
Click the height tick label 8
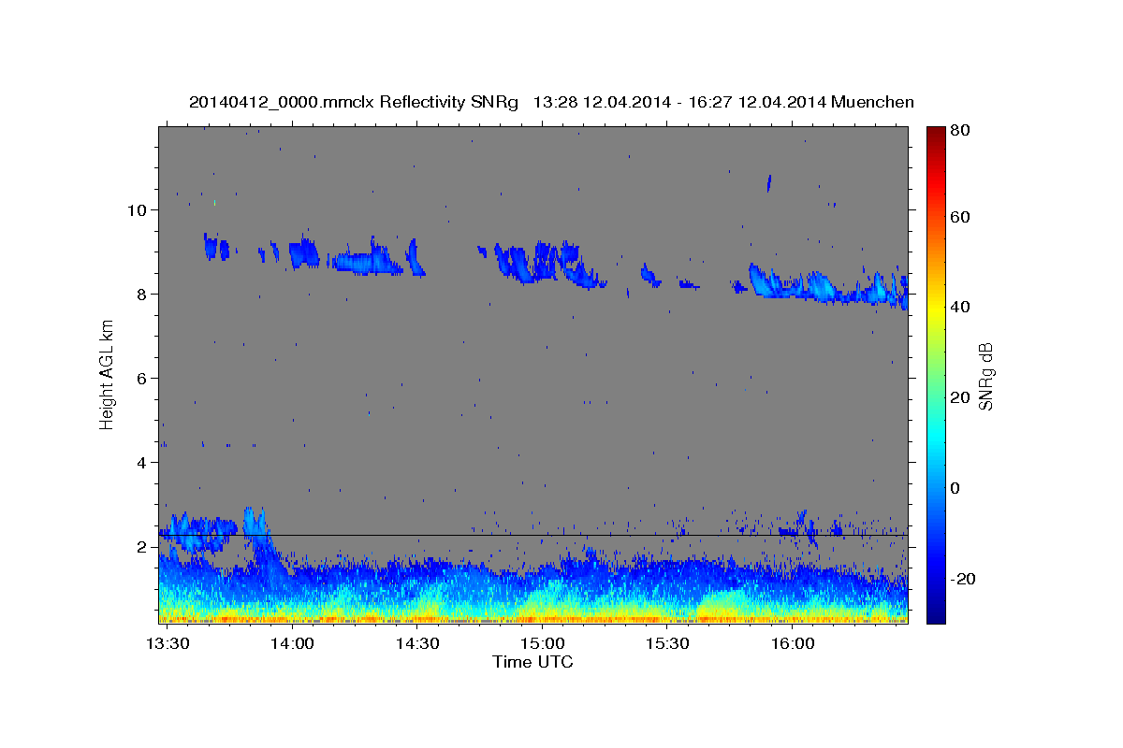141,294
